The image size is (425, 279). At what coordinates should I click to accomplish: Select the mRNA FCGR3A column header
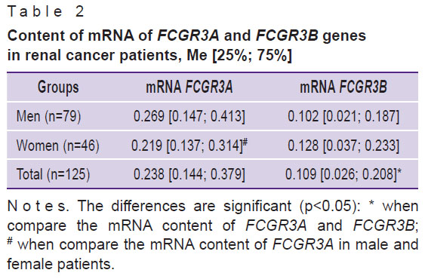pos(189,87)
